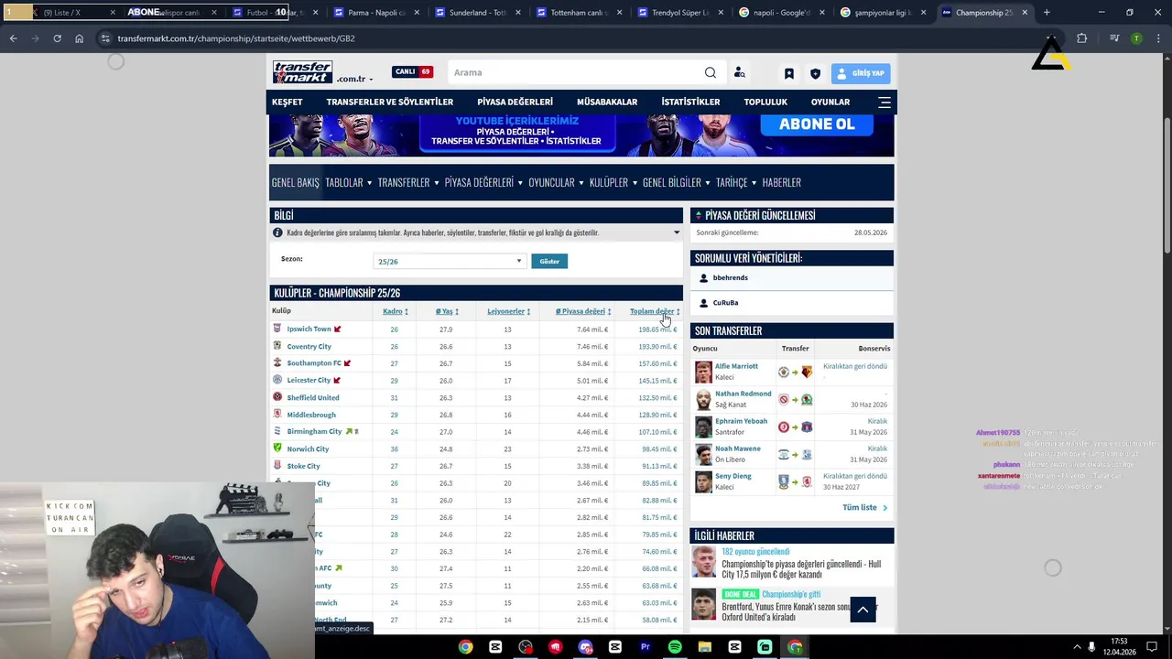Click the taskbar microphone tray icon
1172x659 pixels.
click(x=1091, y=646)
